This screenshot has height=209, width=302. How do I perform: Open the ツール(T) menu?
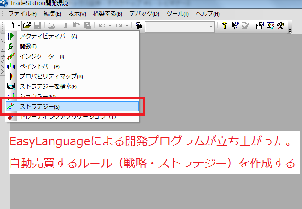click(x=177, y=14)
